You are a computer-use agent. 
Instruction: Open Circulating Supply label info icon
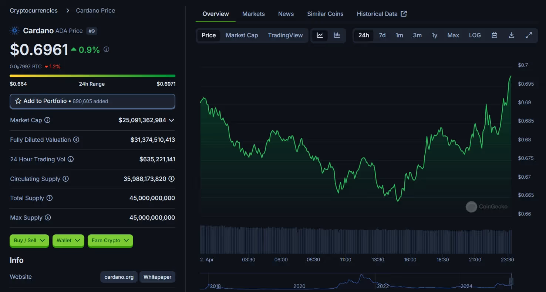point(65,179)
